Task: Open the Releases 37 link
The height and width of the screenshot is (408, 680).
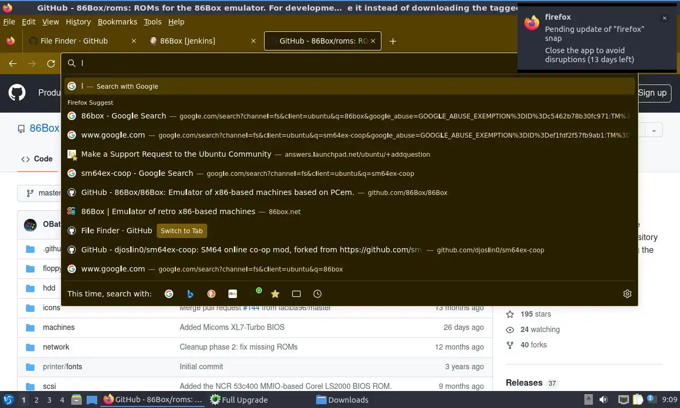Action: click(x=531, y=383)
